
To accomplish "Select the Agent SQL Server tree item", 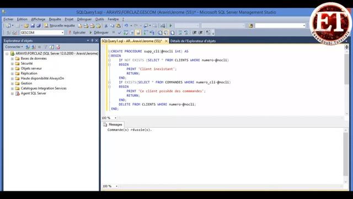I will tap(33, 93).
